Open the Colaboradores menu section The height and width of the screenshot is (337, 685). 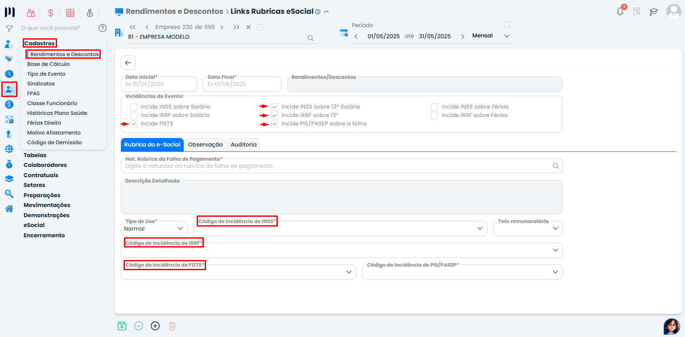[x=45, y=165]
